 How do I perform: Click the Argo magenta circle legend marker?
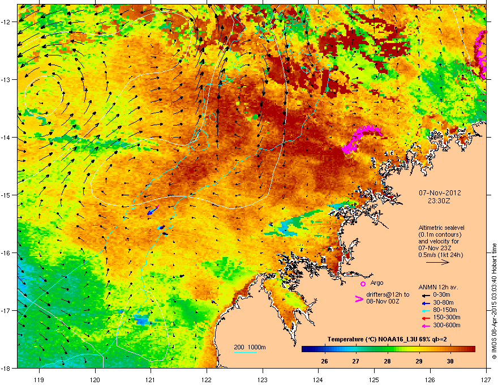click(x=363, y=284)
